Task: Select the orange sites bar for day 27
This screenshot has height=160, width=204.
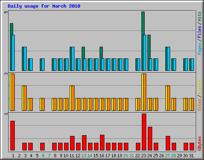Action: pos(169,98)
